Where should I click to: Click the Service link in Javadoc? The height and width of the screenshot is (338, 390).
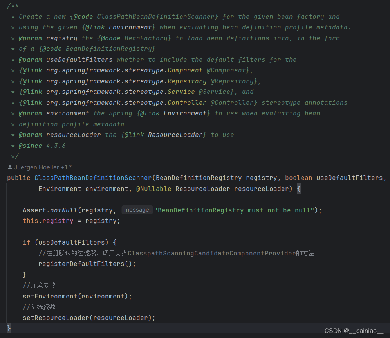(x=181, y=92)
